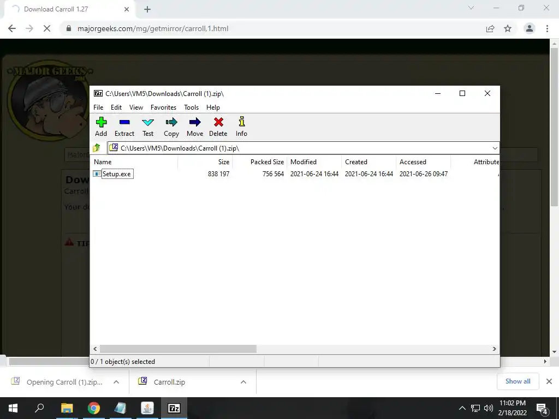Click the volume speaker tray icon
559x419 pixels.
(489, 408)
